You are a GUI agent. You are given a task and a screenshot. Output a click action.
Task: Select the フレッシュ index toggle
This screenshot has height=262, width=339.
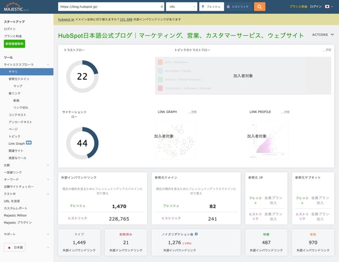pyautogui.click(x=211, y=7)
